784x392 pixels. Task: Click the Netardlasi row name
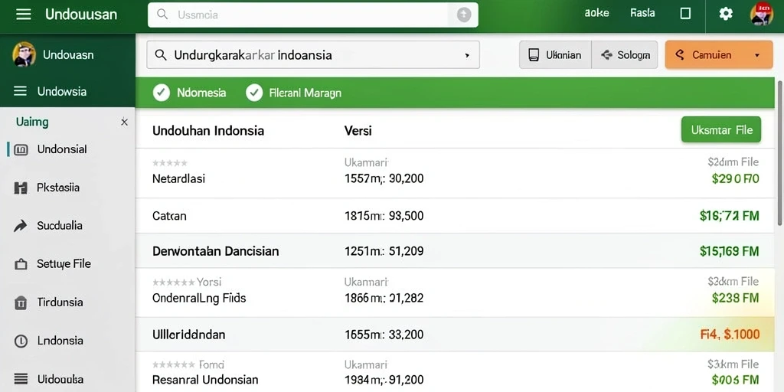tap(178, 178)
